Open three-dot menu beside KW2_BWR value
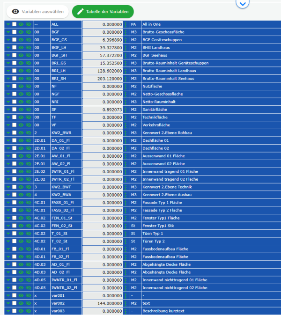281x315 pixels. [126, 133]
